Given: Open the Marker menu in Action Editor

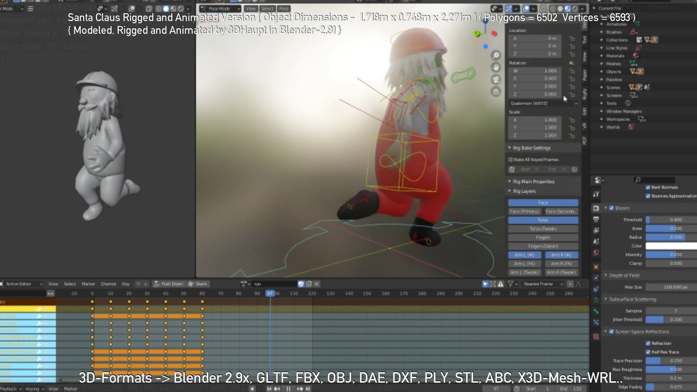Looking at the screenshot, I should (x=88, y=284).
